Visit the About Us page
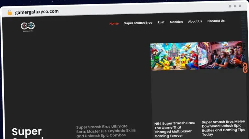This screenshot has height=139, width=249. coord(195,21)
